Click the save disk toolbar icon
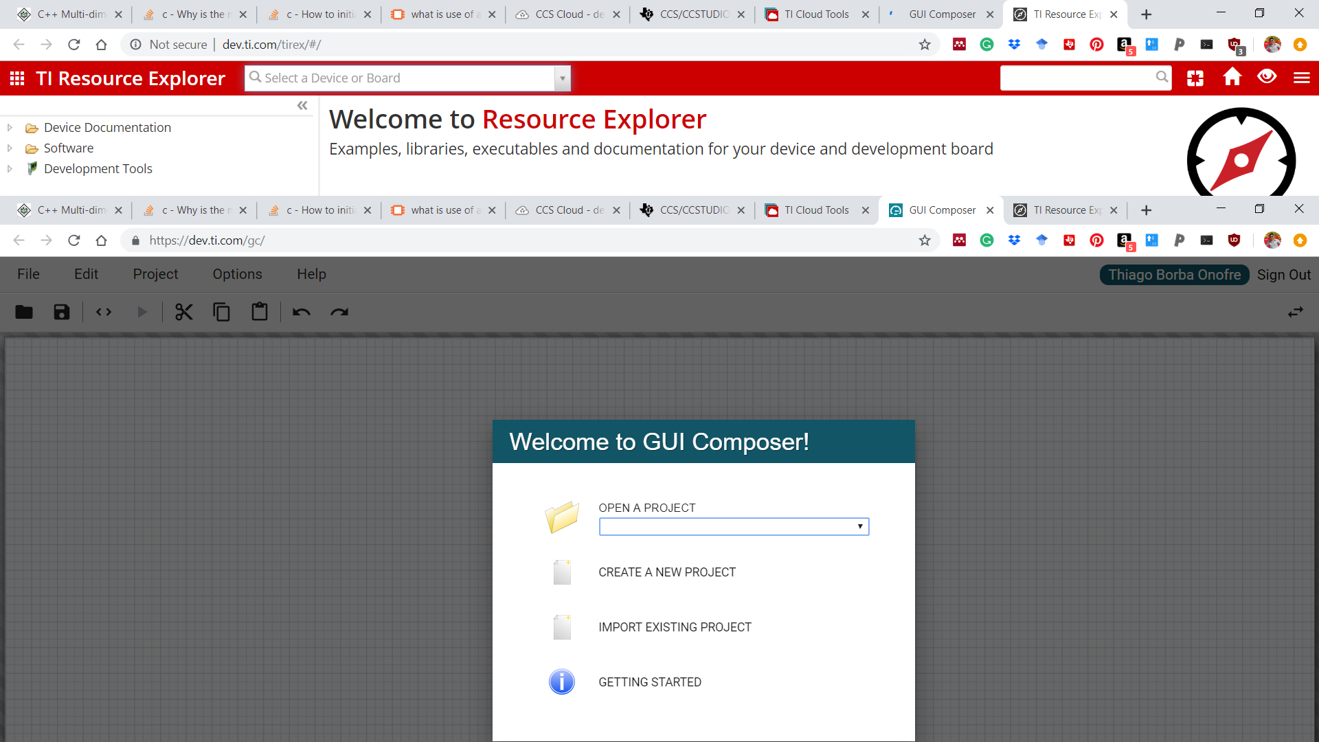 pos(62,313)
